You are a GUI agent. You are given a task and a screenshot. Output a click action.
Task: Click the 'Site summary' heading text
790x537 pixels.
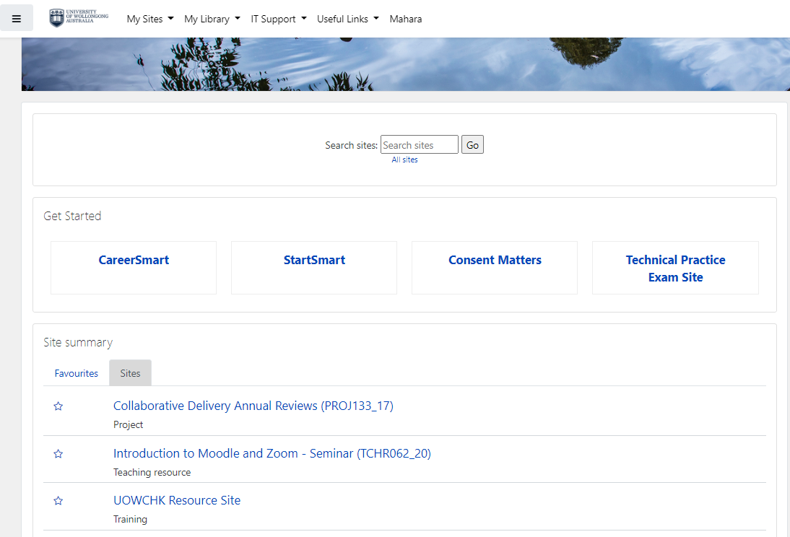(x=78, y=343)
